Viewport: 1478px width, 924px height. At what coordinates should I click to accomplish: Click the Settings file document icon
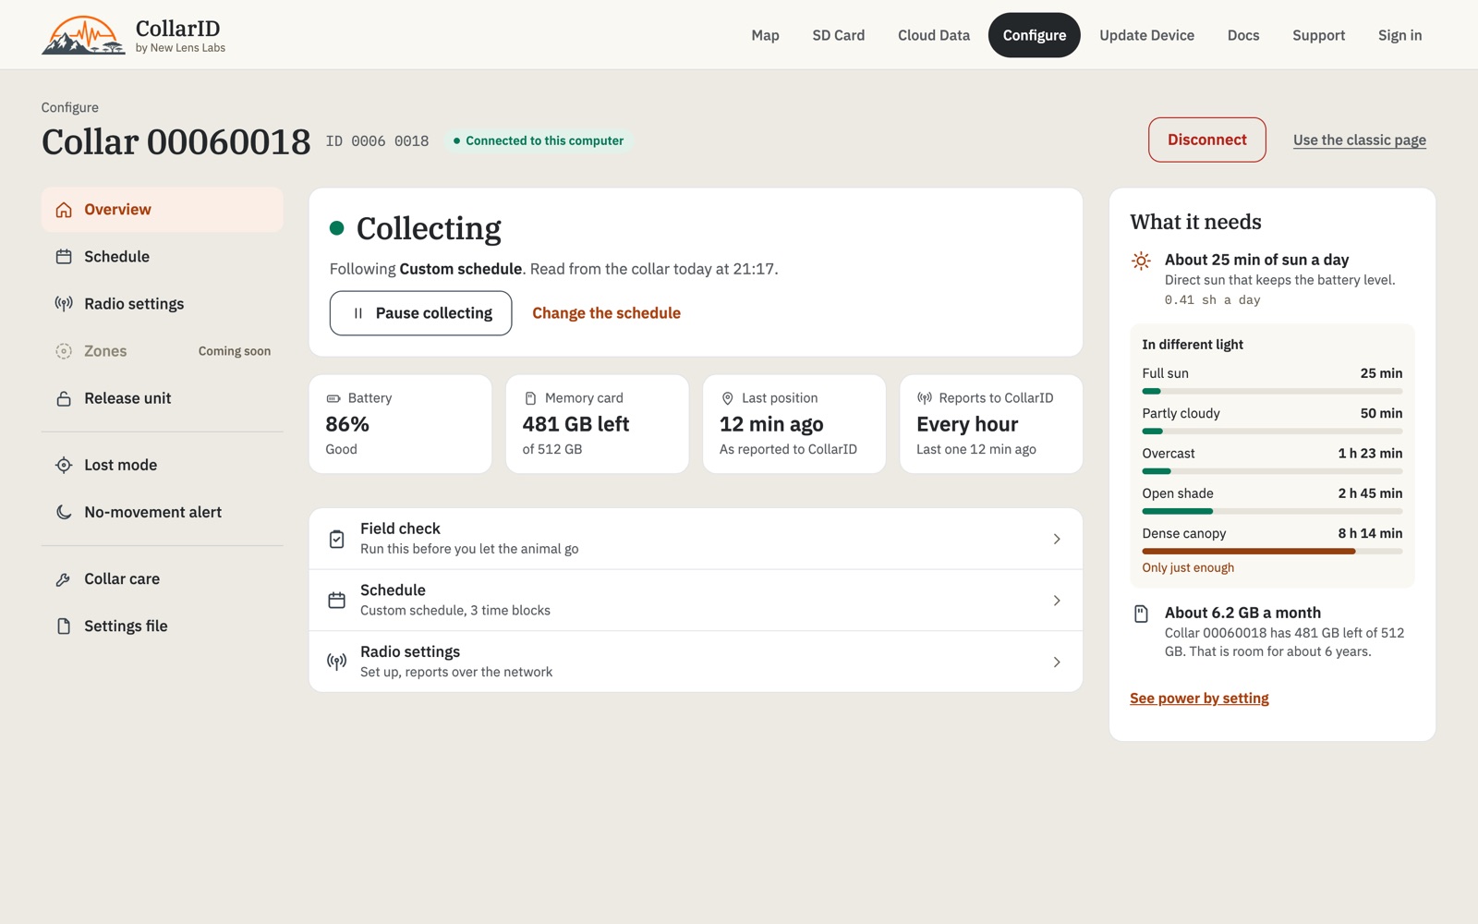click(x=64, y=626)
